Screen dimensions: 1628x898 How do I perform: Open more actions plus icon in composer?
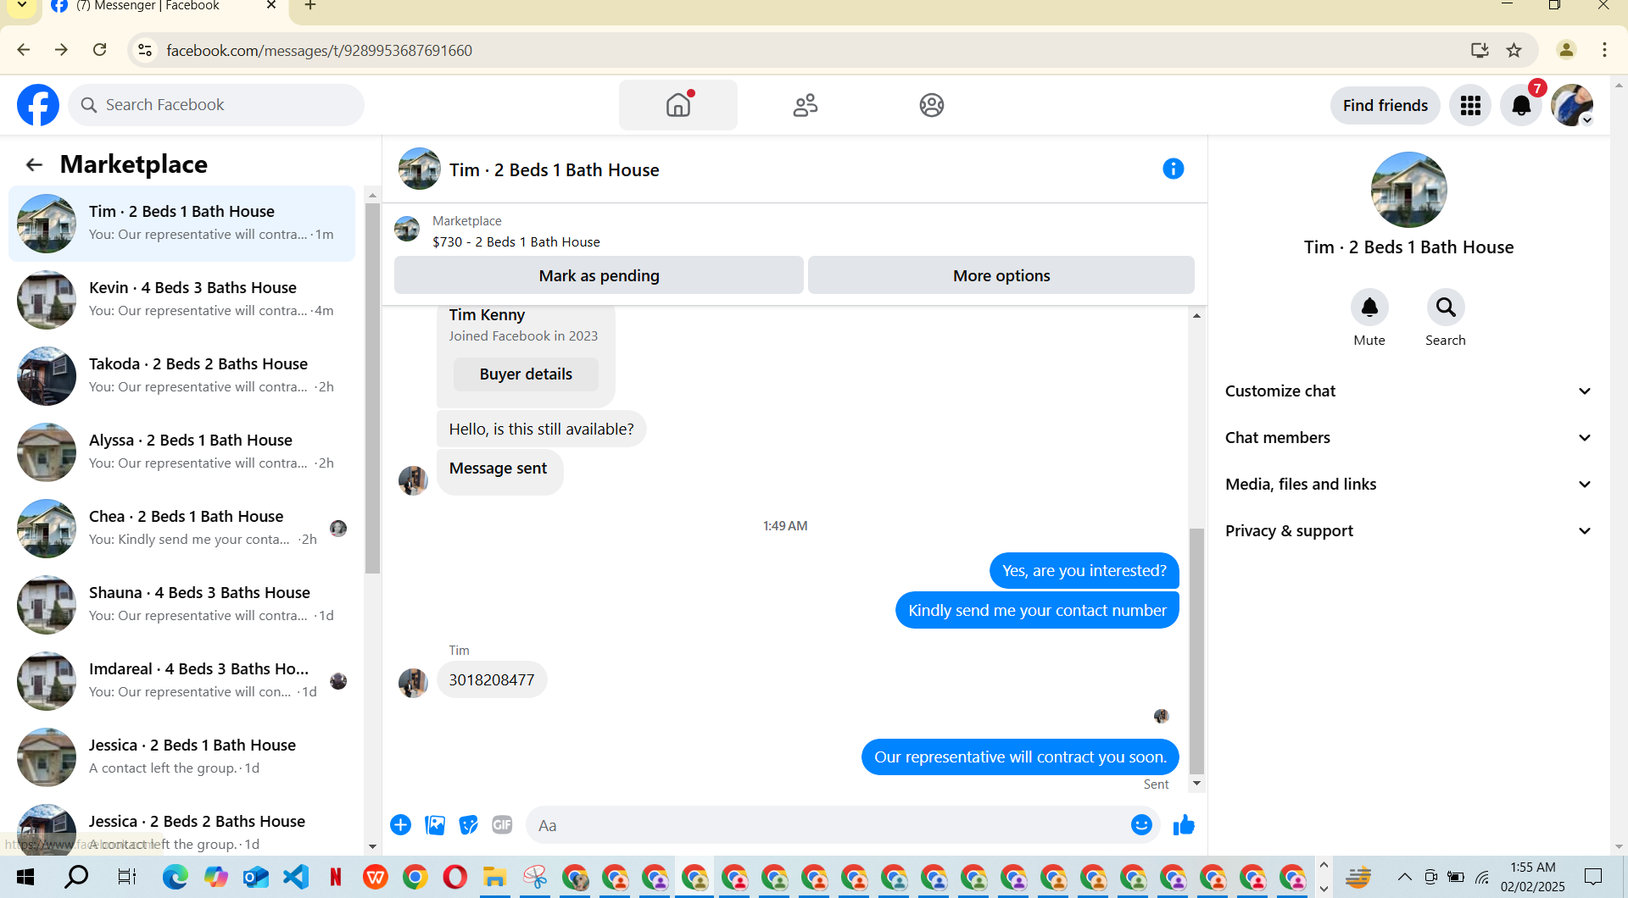[400, 825]
